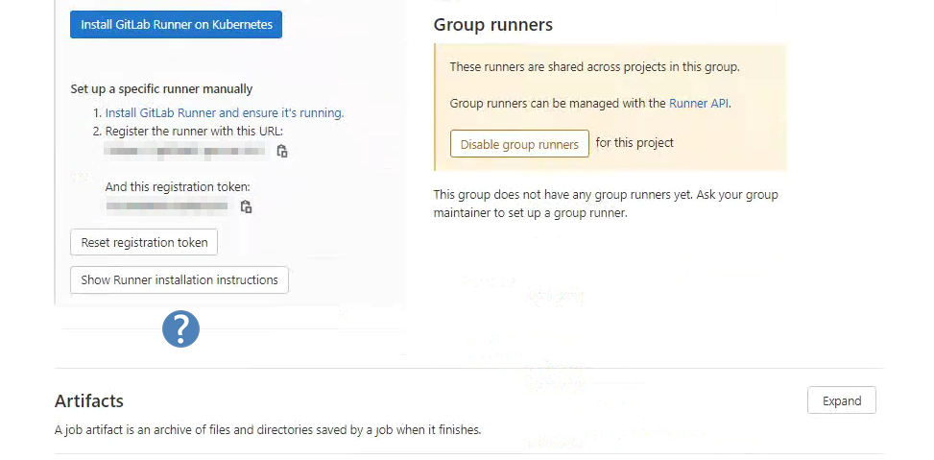
Task: Disable group runners for this project
Action: [519, 144]
